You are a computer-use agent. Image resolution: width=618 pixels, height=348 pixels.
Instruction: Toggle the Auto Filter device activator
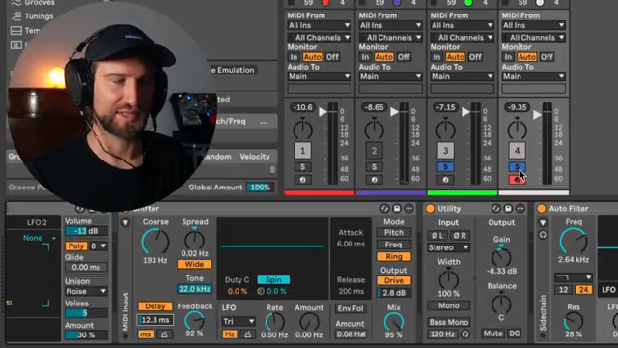541,209
